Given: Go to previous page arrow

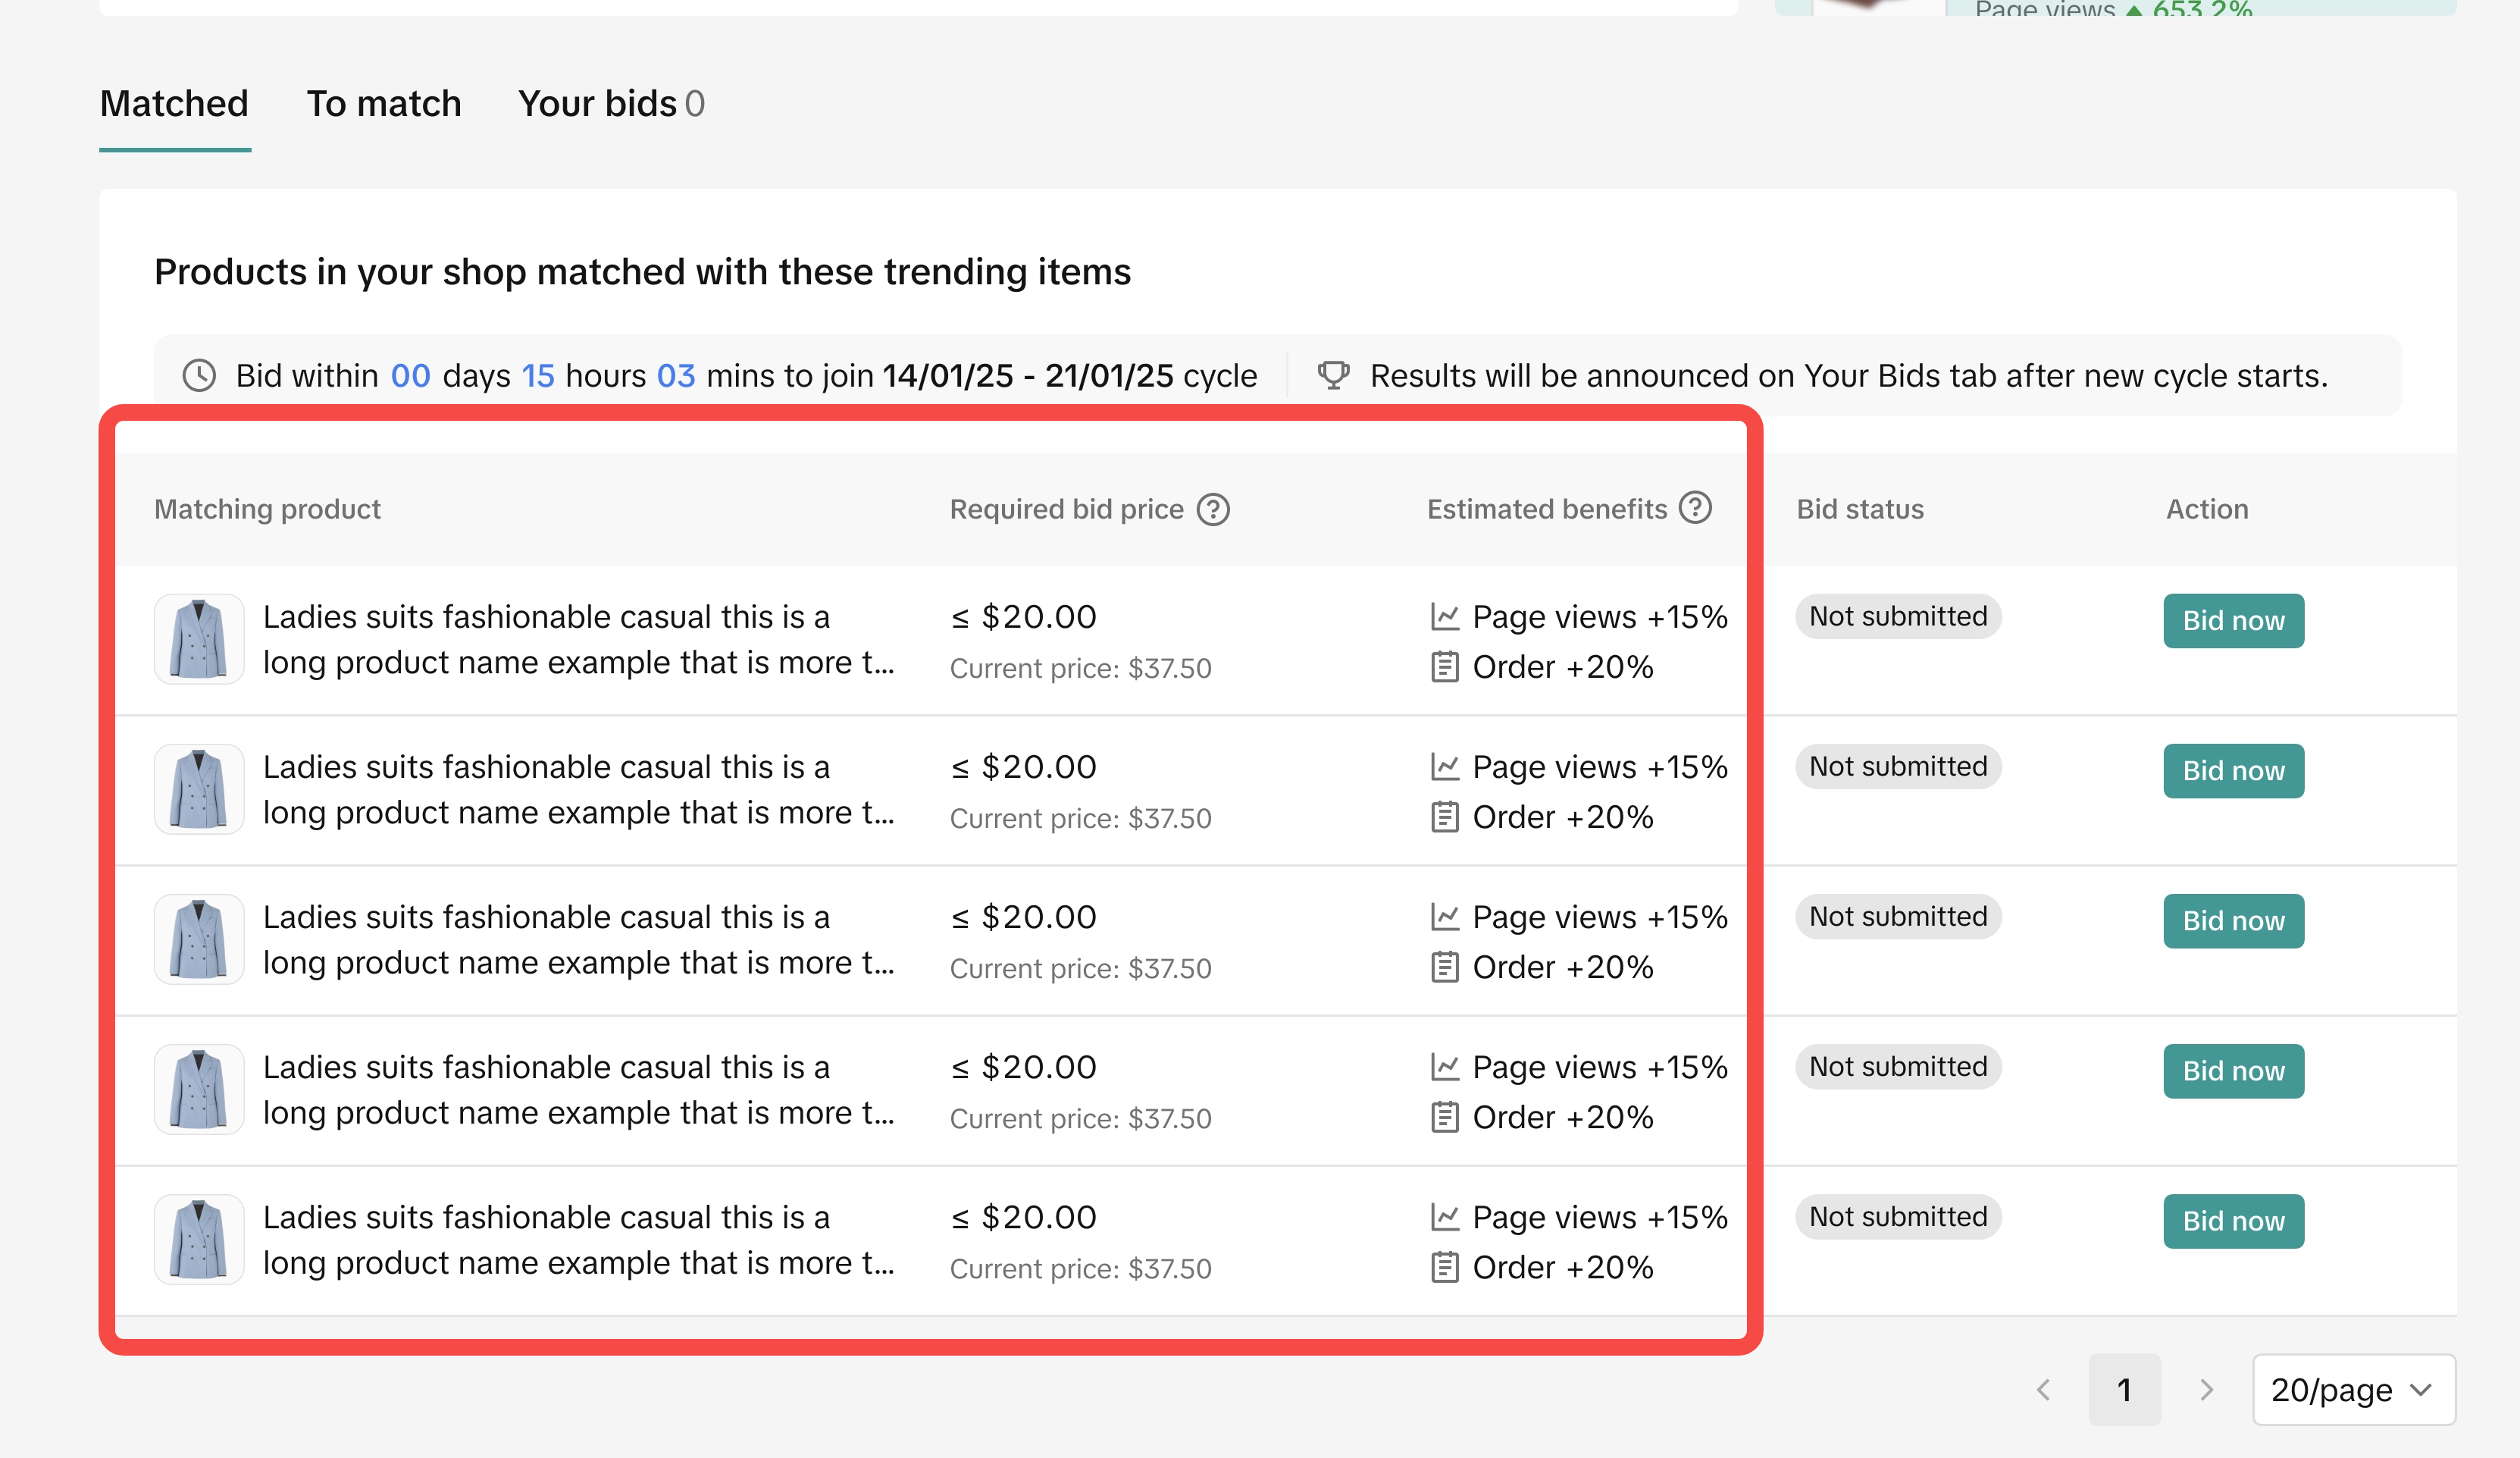Looking at the screenshot, I should [2044, 1389].
